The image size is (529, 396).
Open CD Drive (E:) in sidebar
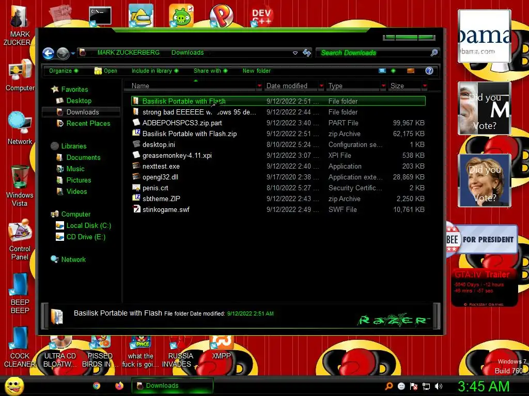(x=81, y=237)
